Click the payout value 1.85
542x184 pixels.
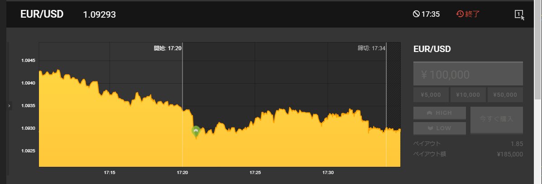coord(517,144)
